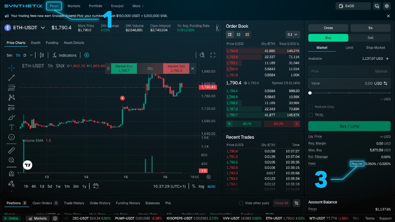
Task: Select the brush drawing tool
Action: pos(11,117)
